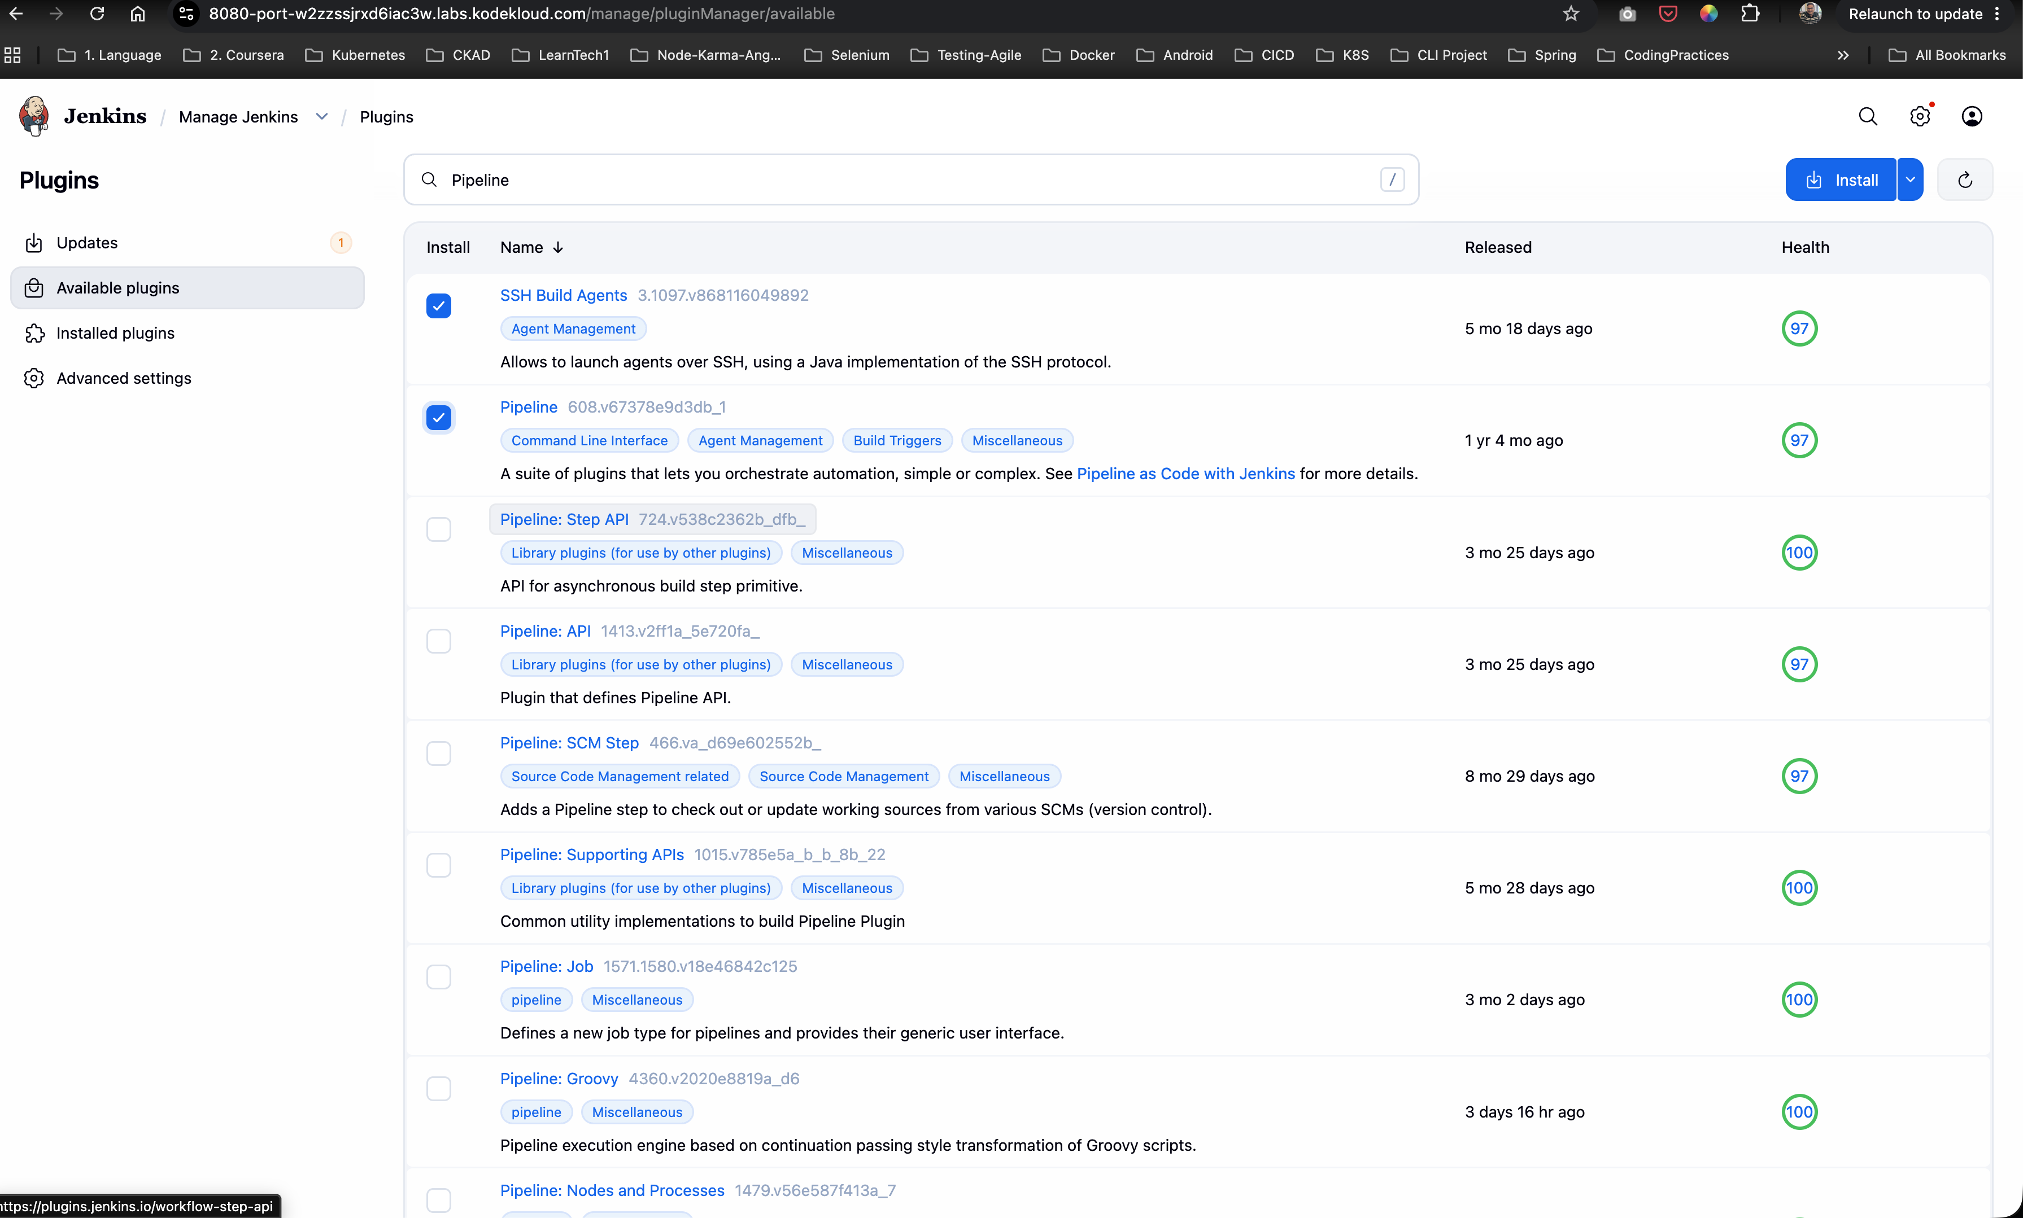Check the Pipeline: Nodes and Processes plugin
The height and width of the screenshot is (1218, 2023).
click(x=438, y=1200)
